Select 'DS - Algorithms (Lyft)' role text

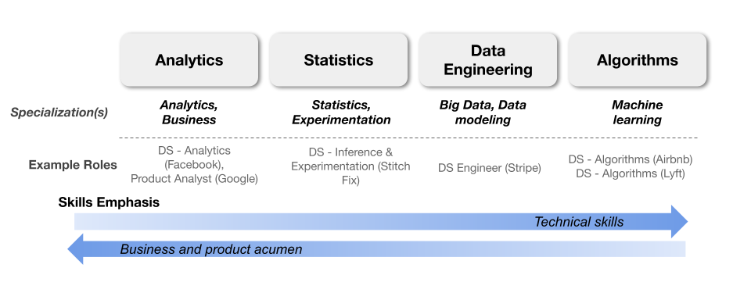point(631,173)
